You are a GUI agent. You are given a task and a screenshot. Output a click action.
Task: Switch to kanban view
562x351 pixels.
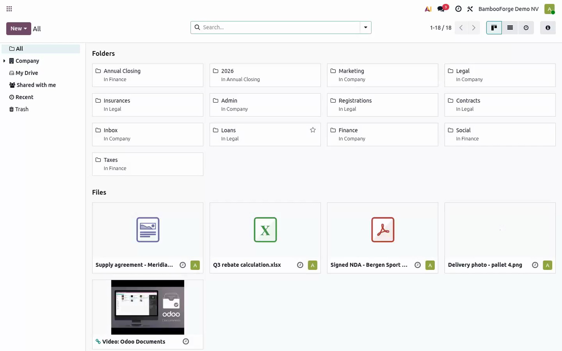[494, 28]
